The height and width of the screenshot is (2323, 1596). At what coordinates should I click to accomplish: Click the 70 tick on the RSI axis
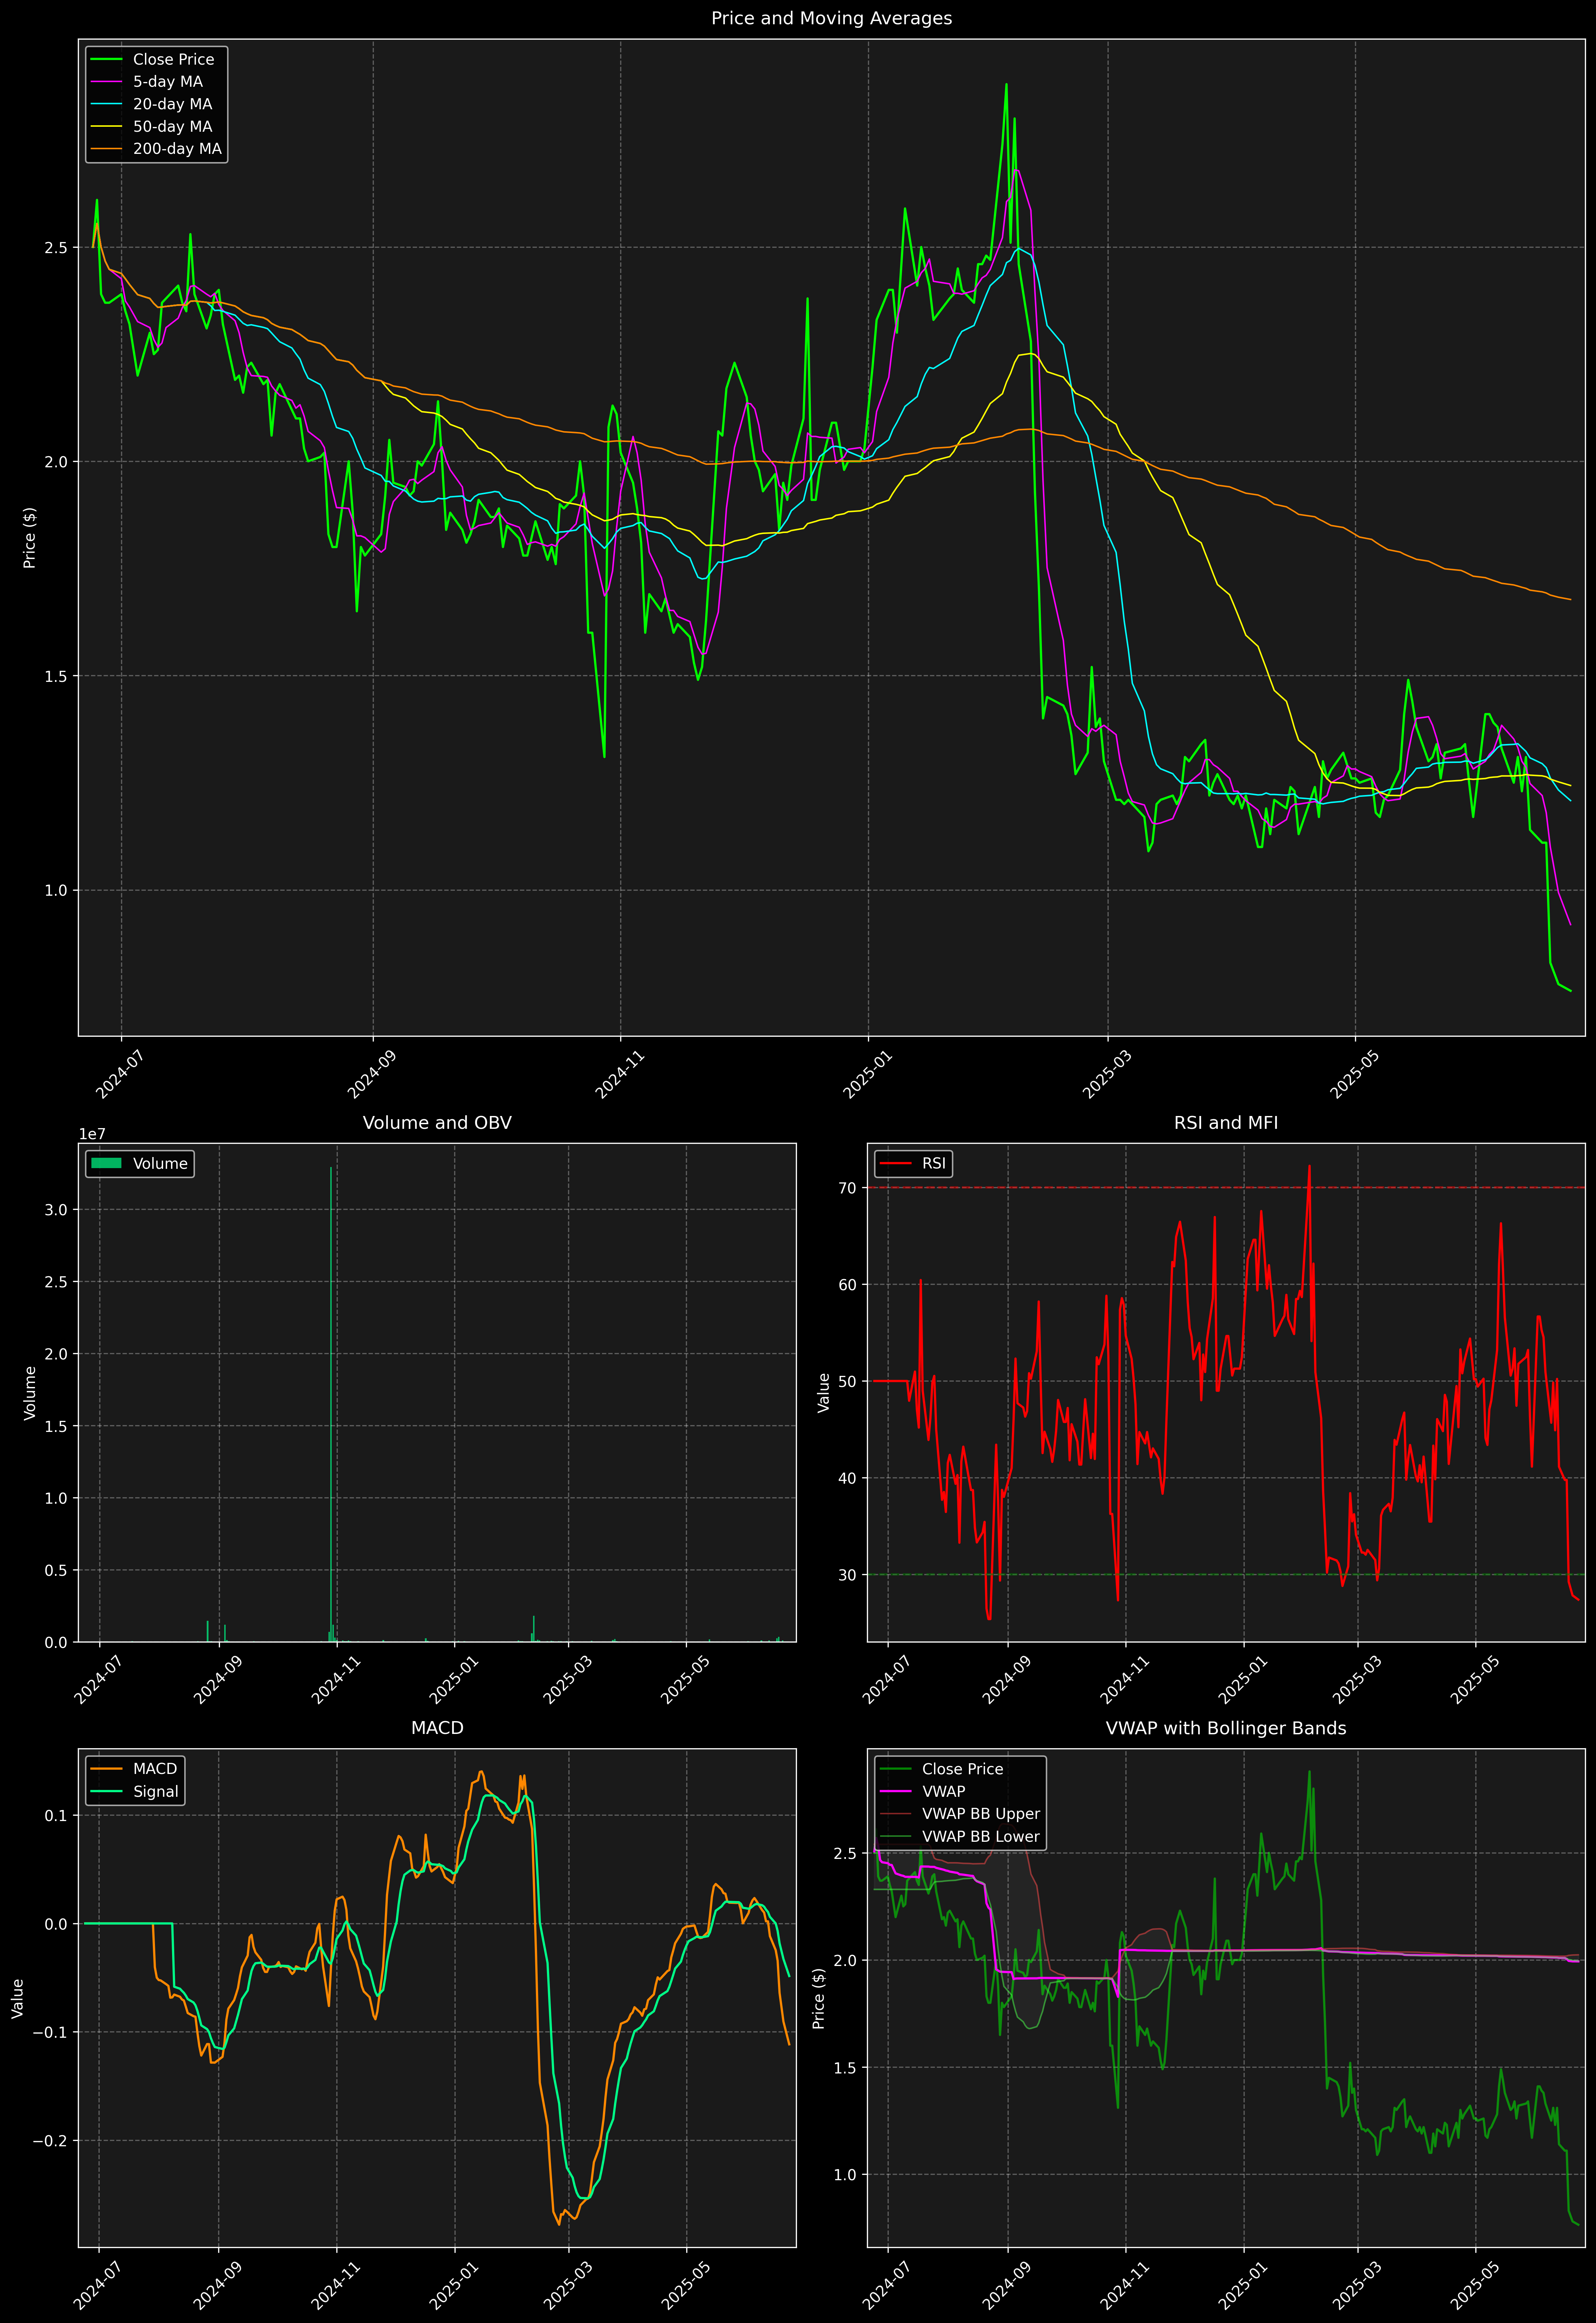click(848, 1187)
